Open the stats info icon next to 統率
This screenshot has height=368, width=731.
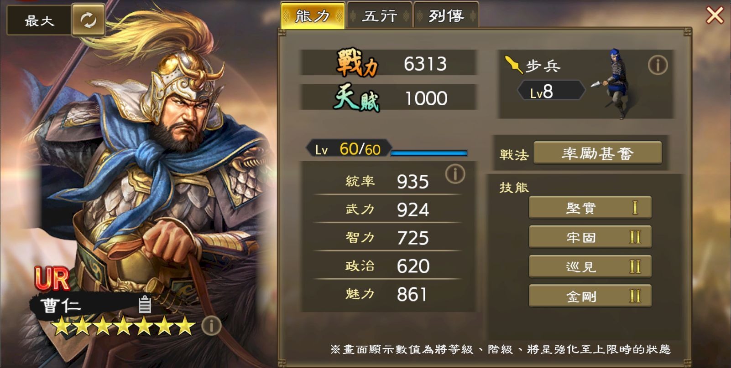(455, 174)
